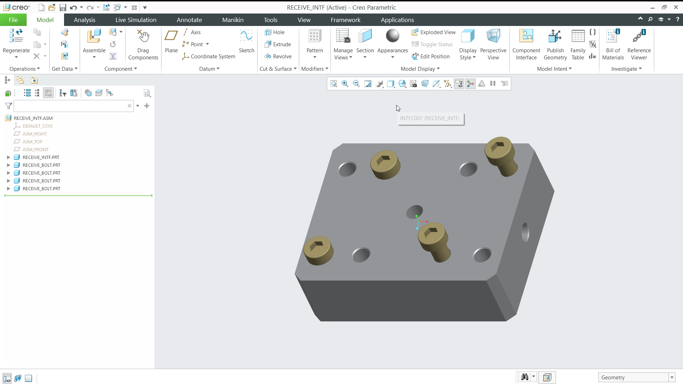Open the Reference Viewer
The width and height of the screenshot is (683, 384).
639,44
